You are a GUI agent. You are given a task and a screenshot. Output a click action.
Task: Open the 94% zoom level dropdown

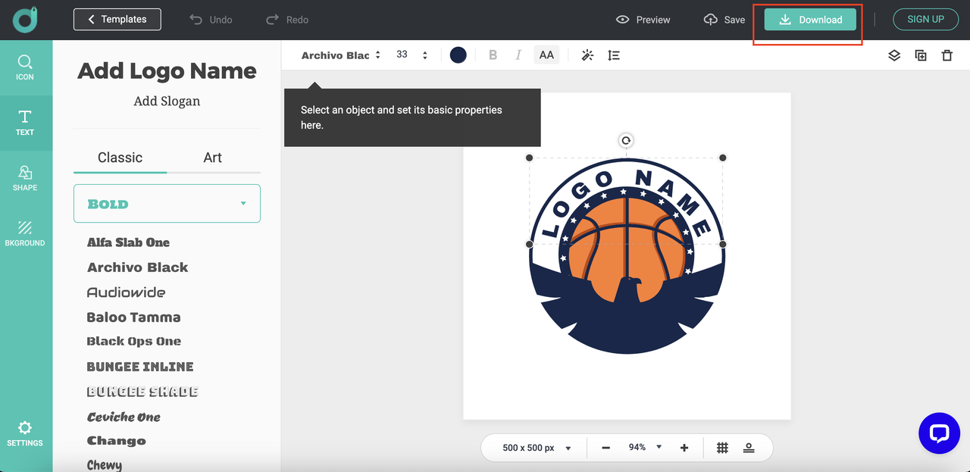[646, 448]
